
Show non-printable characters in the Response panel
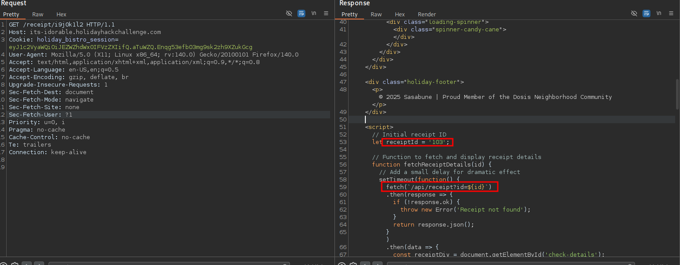click(659, 13)
